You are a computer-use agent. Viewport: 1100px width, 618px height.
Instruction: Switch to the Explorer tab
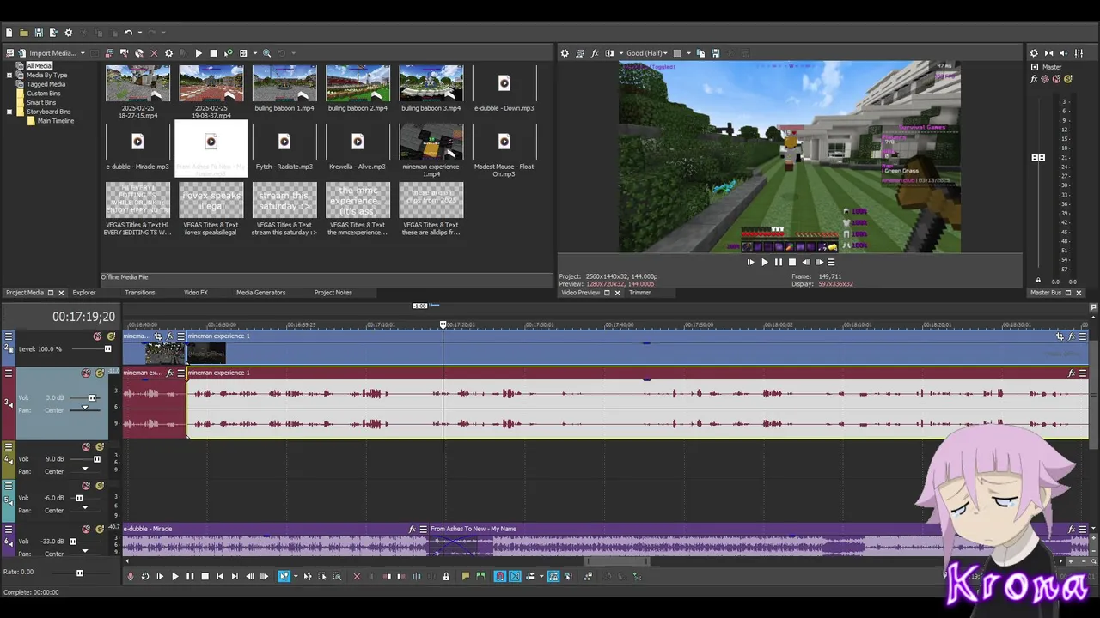[x=84, y=293]
